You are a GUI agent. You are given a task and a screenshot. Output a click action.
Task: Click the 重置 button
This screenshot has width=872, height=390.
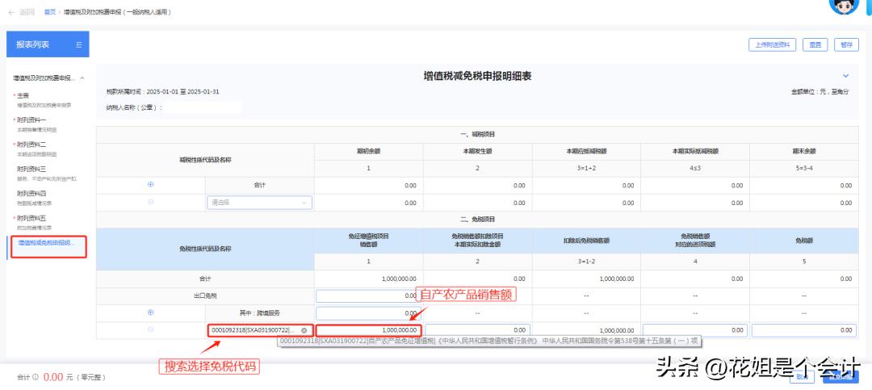815,45
